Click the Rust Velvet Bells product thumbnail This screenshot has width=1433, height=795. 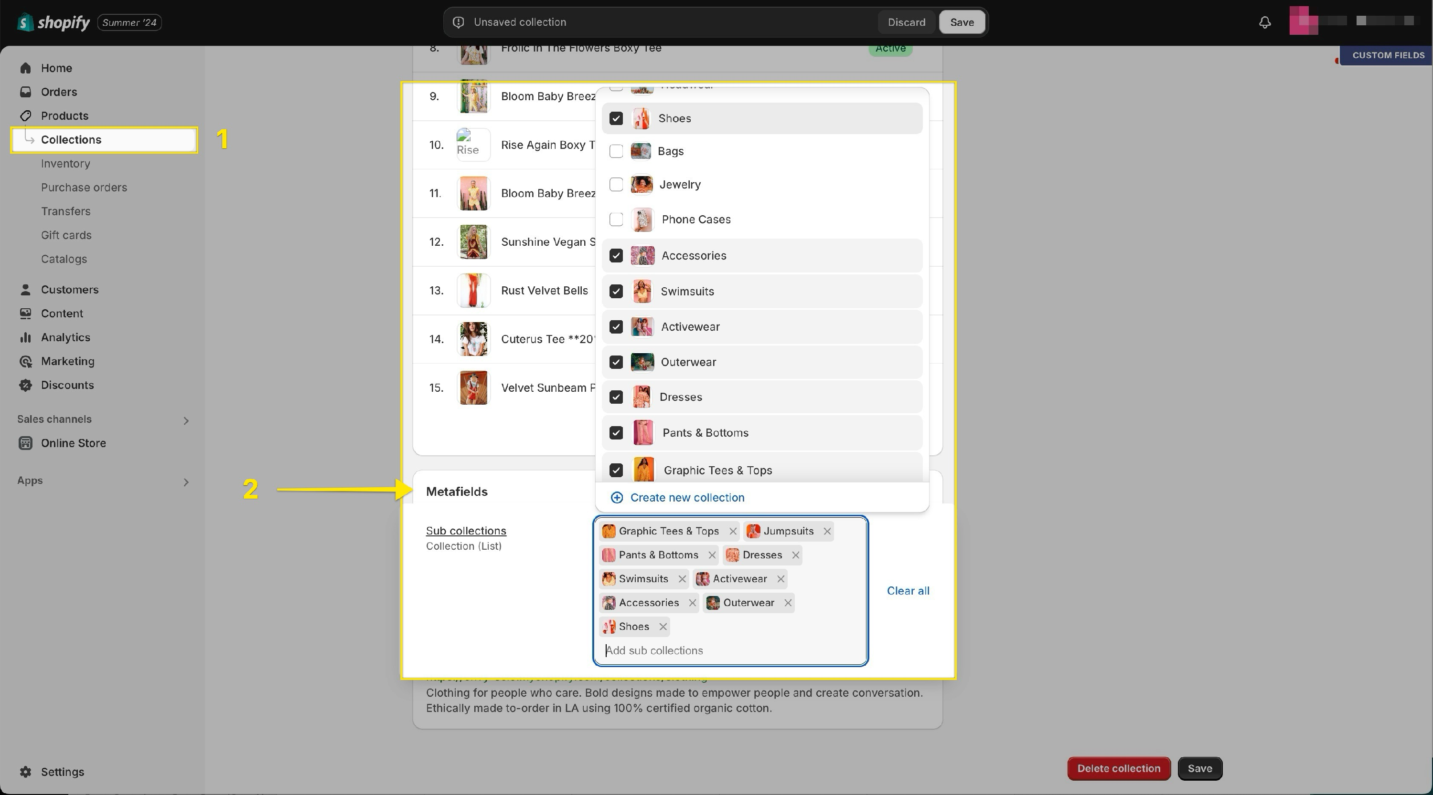click(x=473, y=291)
